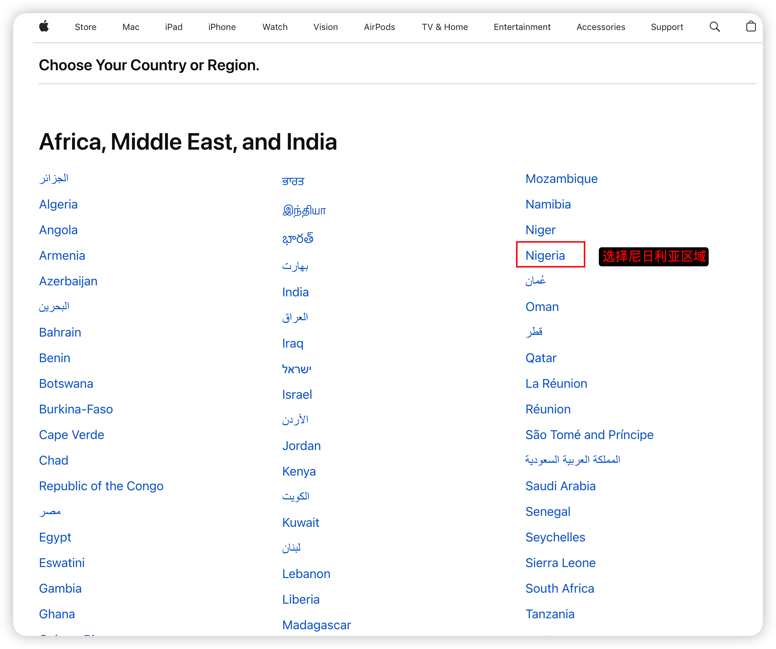Viewport: 776px width, 649px height.
Task: Pick the Egypt country link
Action: tap(55, 537)
